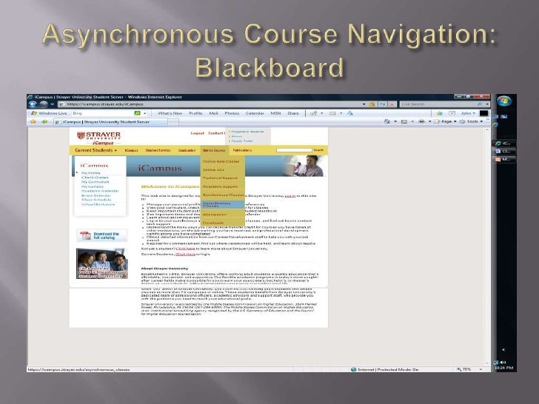Select Online Help Center from dropdown menu
Viewport: 539px width, 404px height.
[x=221, y=161]
